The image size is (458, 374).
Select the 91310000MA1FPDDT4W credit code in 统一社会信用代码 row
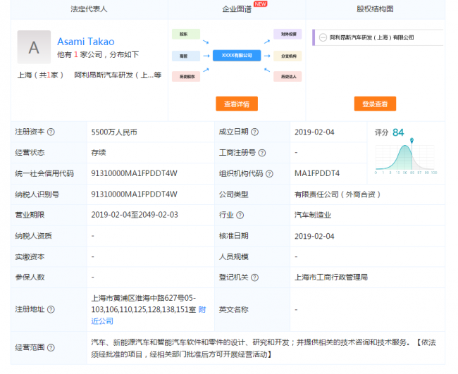[x=135, y=173]
